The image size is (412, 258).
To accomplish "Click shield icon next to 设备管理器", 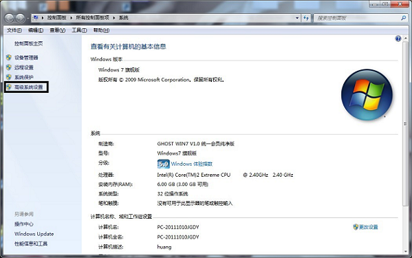I will pyautogui.click(x=9, y=58).
